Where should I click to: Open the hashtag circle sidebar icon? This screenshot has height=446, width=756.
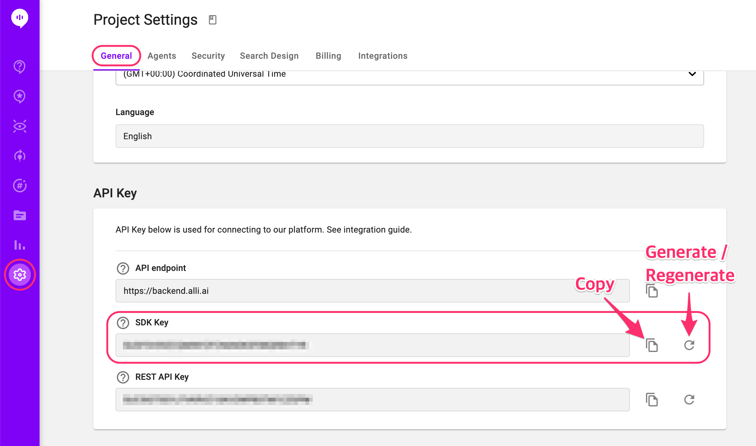pyautogui.click(x=20, y=186)
